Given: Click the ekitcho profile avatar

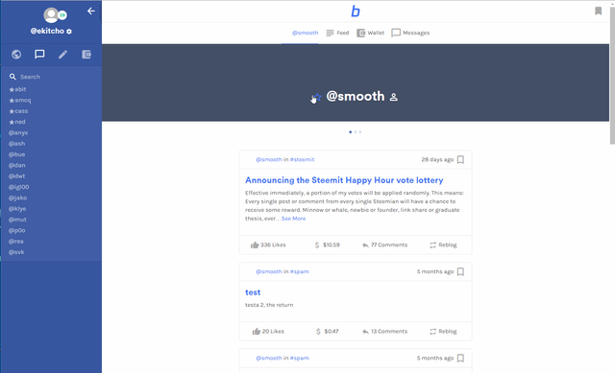Looking at the screenshot, I should (51, 15).
